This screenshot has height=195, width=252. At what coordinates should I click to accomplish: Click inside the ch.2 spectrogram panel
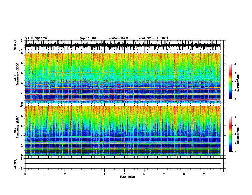pos(122,131)
